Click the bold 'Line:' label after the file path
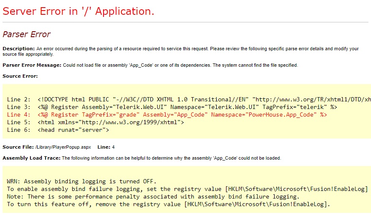 pos(104,147)
